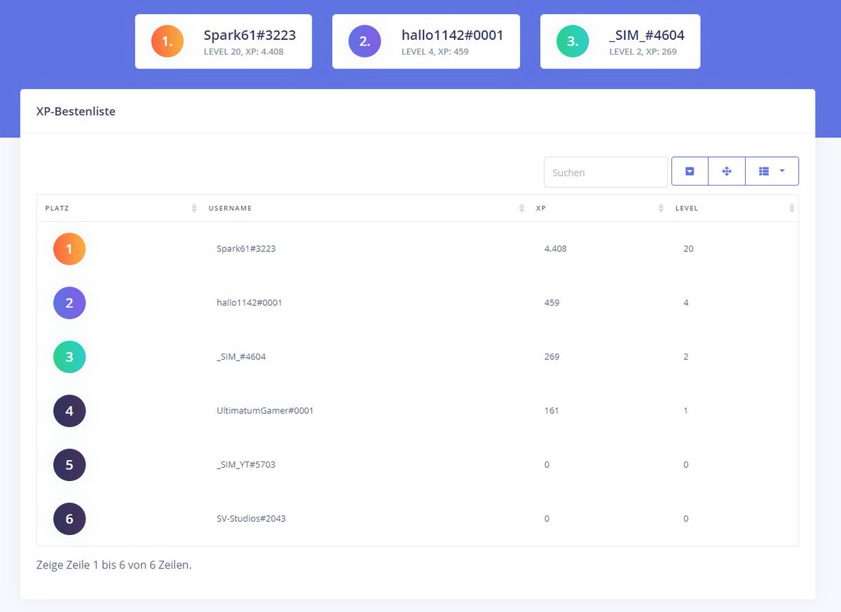
Task: Click XP value 269 in table
Action: pos(552,356)
